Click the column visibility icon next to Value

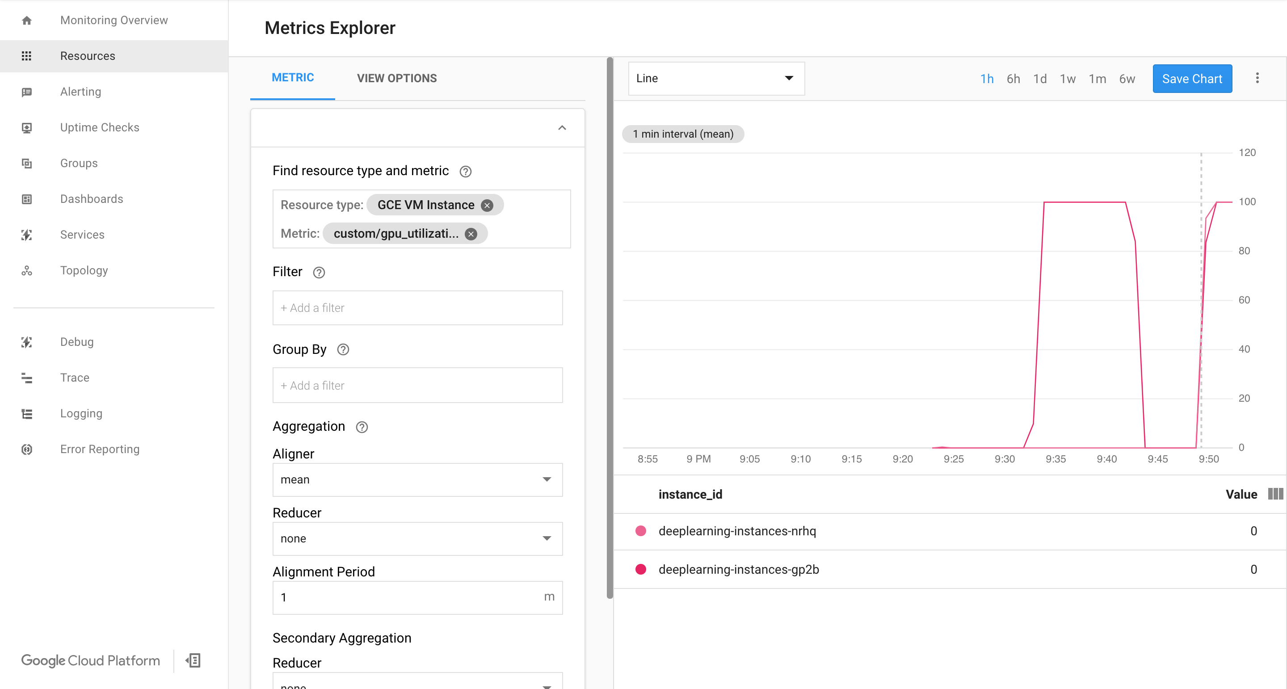point(1275,494)
